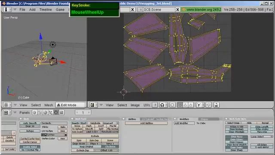This screenshot has width=275, height=155.
Task: Select the Editing context icon in Panels
Action: coord(56,112)
